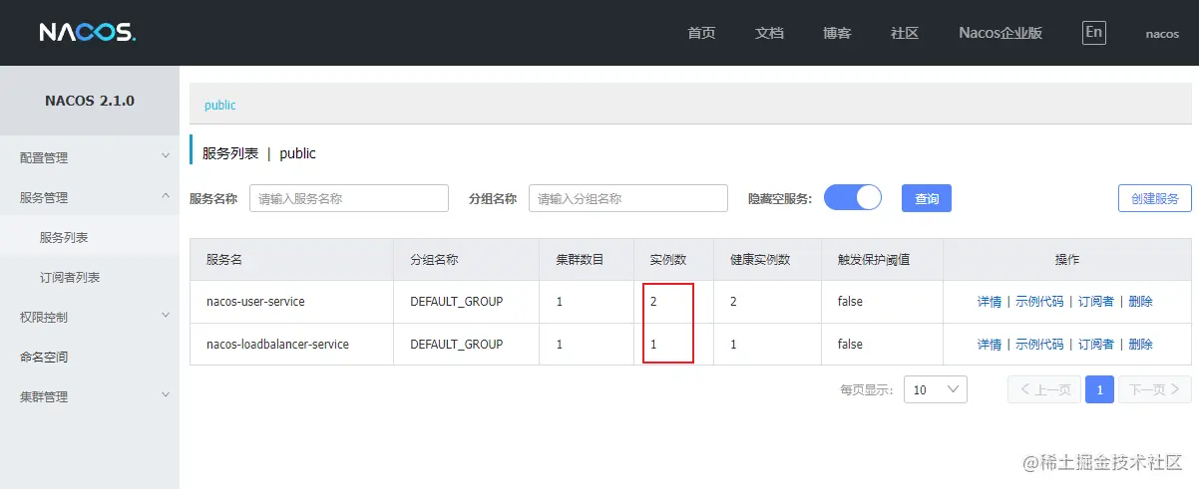
Task: Select the public namespace tab
Action: (x=220, y=105)
